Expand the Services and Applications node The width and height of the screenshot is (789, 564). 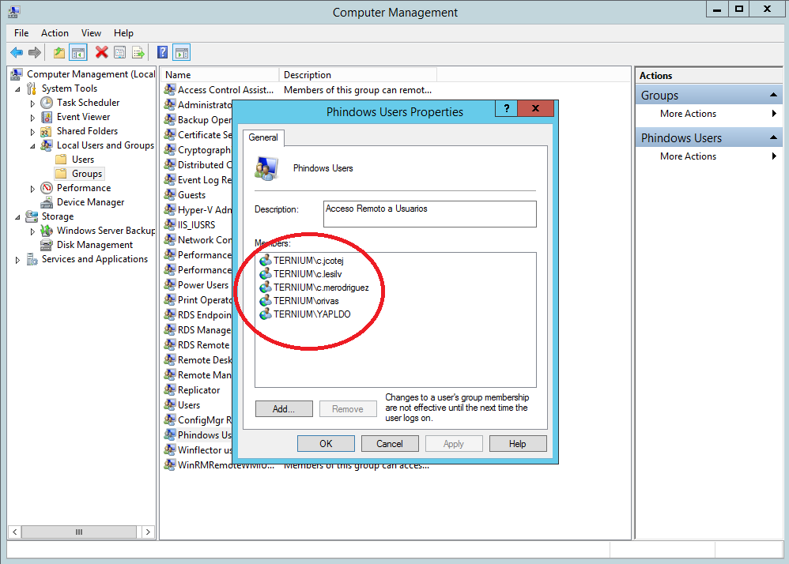click(18, 260)
